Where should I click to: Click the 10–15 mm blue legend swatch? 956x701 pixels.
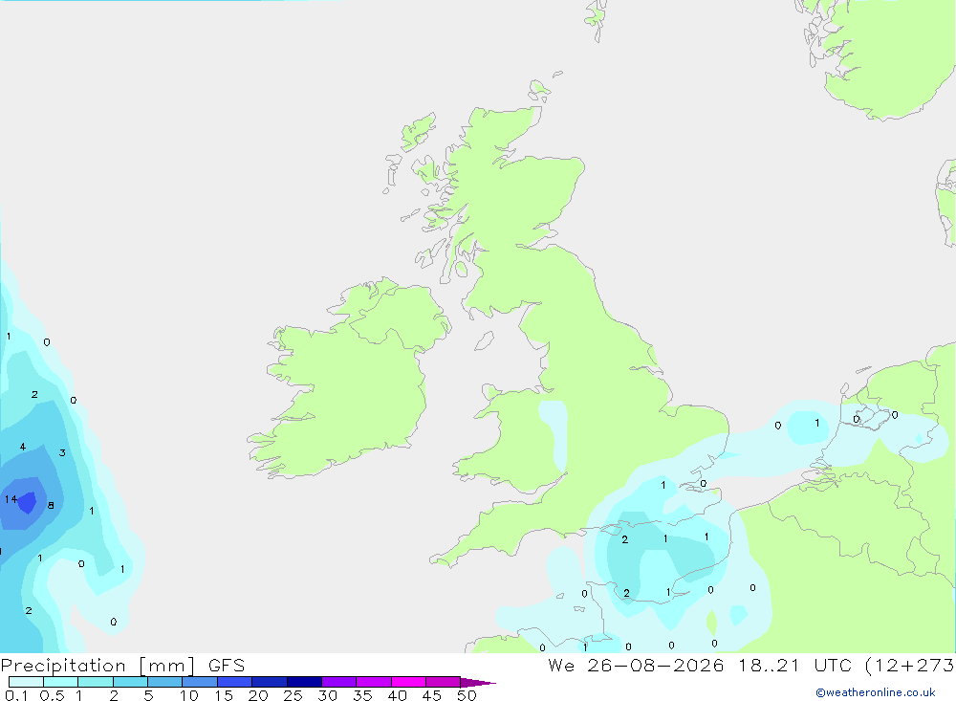point(200,682)
